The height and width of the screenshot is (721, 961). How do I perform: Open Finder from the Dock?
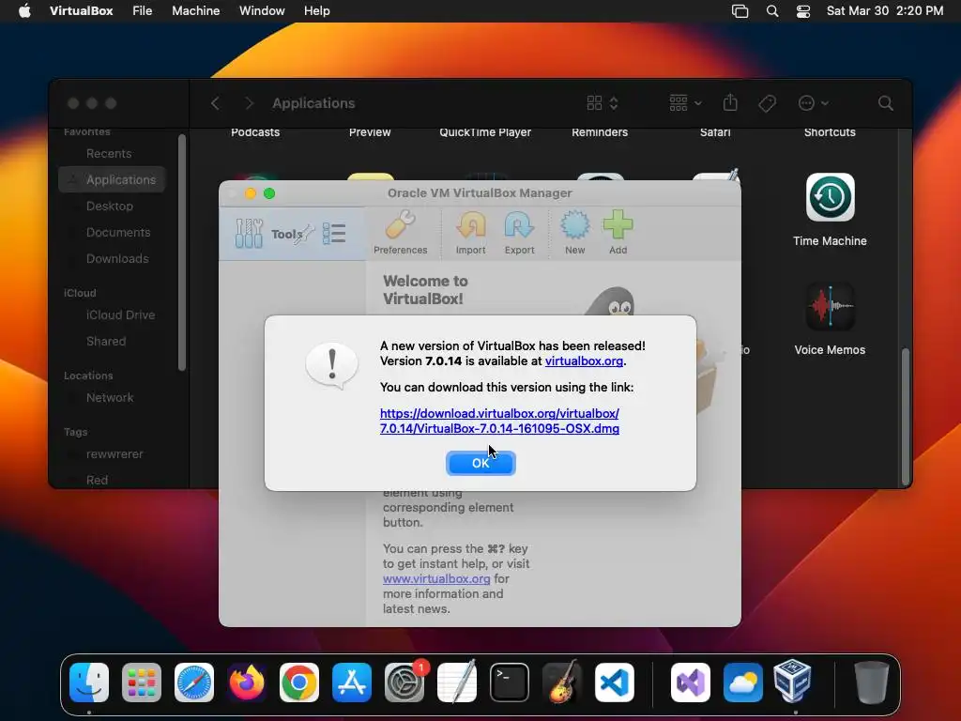(x=89, y=682)
